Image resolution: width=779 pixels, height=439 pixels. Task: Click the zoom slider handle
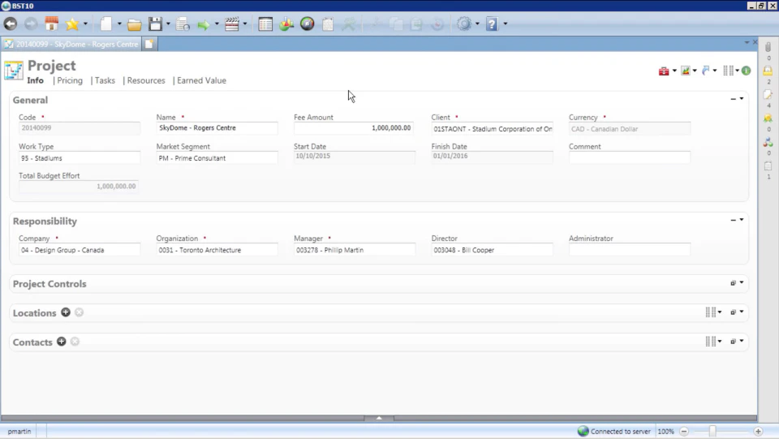[x=712, y=431]
